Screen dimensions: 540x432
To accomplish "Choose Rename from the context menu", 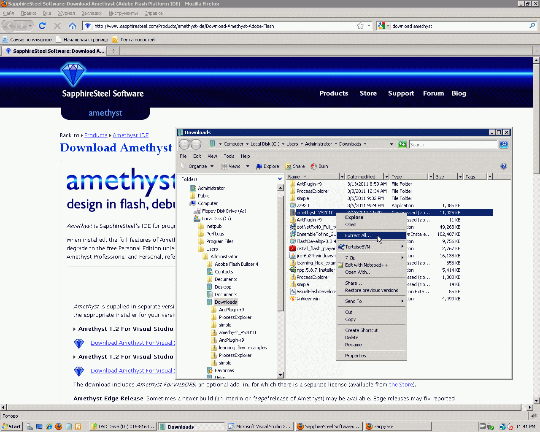I will [371, 345].
